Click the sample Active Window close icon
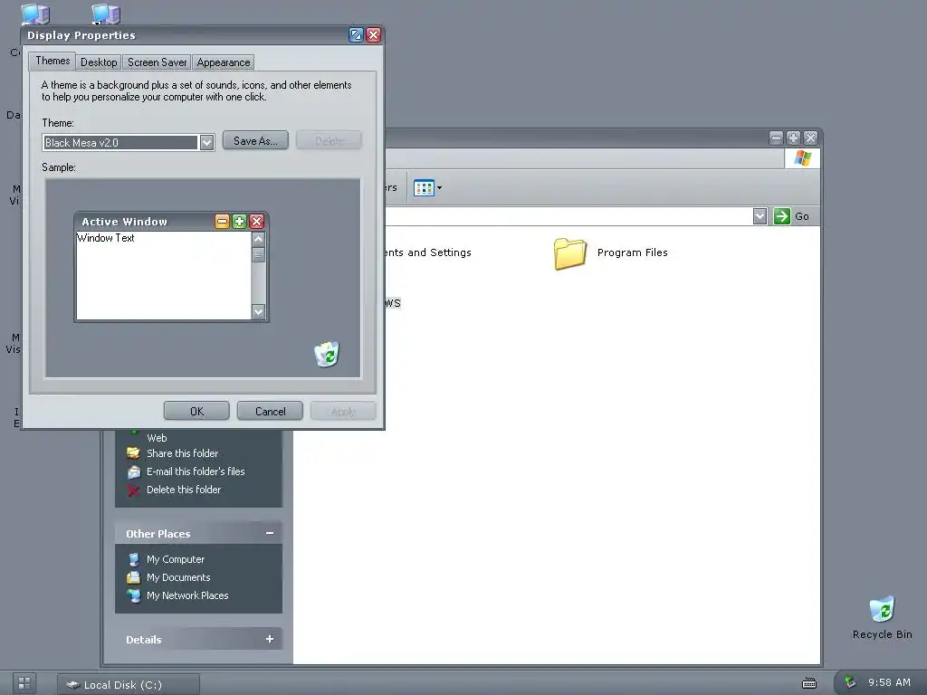 coord(256,222)
